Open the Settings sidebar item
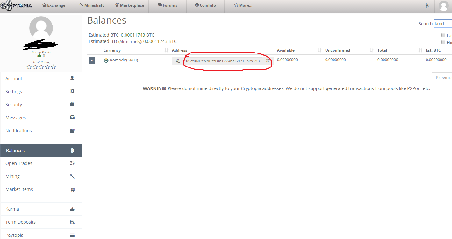This screenshot has width=452, height=239. pyautogui.click(x=41, y=92)
